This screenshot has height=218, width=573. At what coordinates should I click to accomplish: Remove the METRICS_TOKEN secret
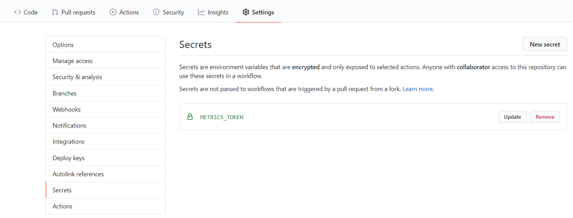click(x=545, y=117)
